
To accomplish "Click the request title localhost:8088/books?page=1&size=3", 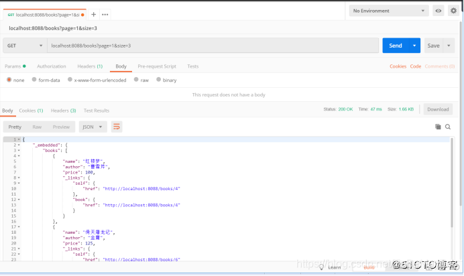I will click(53, 28).
